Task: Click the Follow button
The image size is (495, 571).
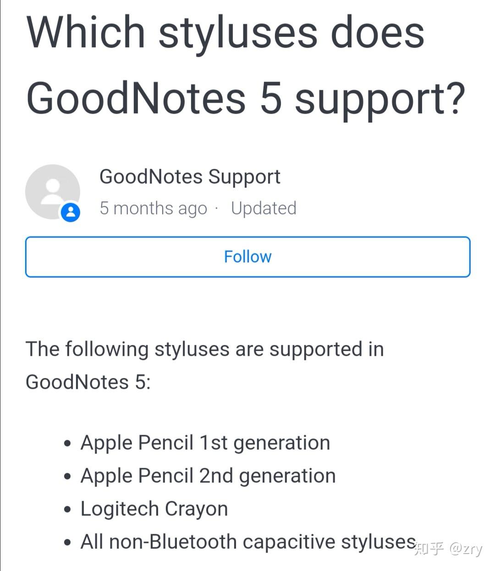Action: click(247, 257)
